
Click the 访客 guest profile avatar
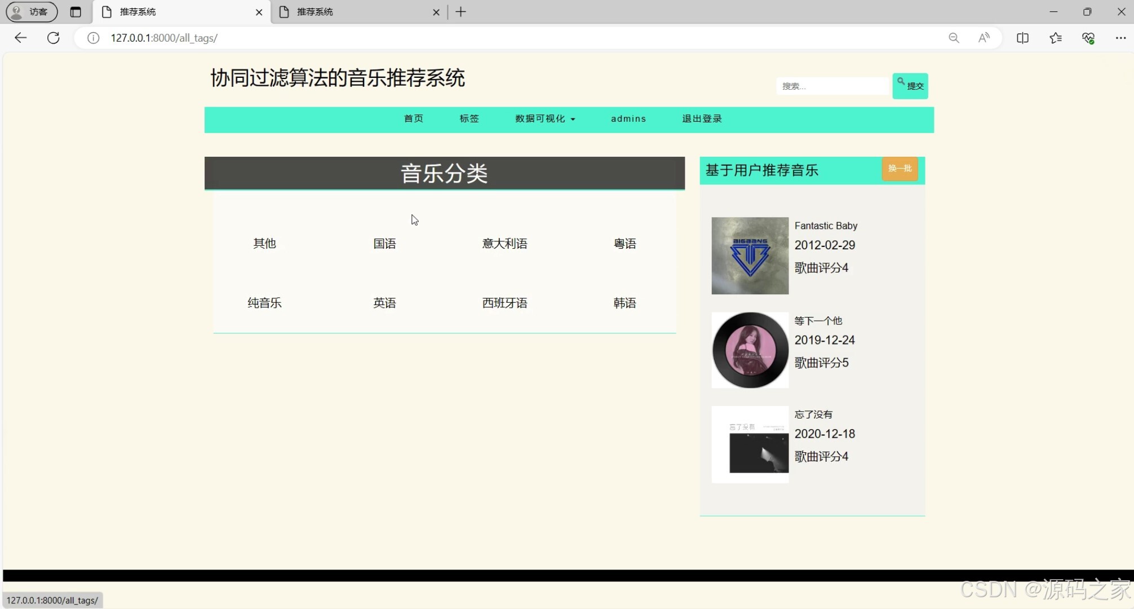(17, 12)
